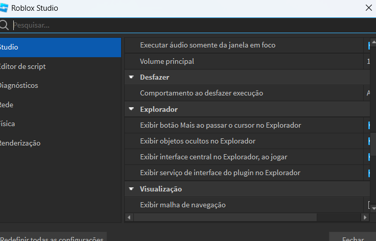The height and width of the screenshot is (241, 376).
Task: Toggle Exibir botão Mais ao passar o cursor
Action: point(369,125)
